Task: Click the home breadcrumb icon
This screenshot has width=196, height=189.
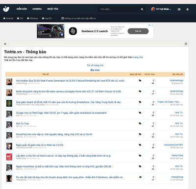Action: click(5, 44)
